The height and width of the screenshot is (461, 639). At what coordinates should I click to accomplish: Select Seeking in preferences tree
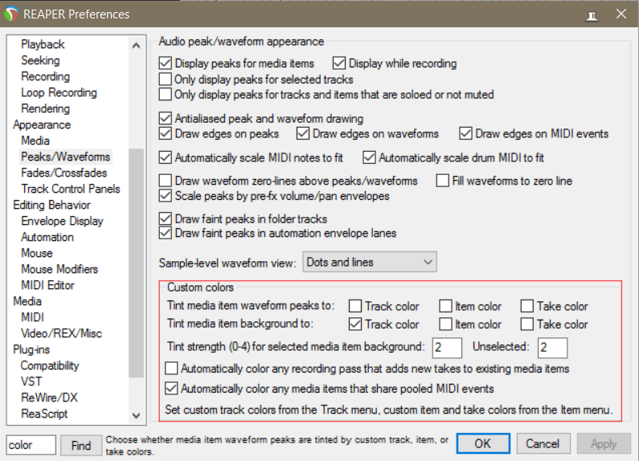click(x=40, y=60)
